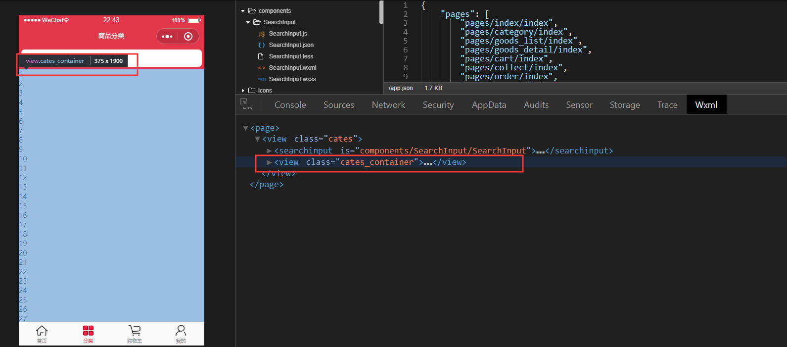Click the closing </page> tag line
787x347 pixels.
point(267,185)
